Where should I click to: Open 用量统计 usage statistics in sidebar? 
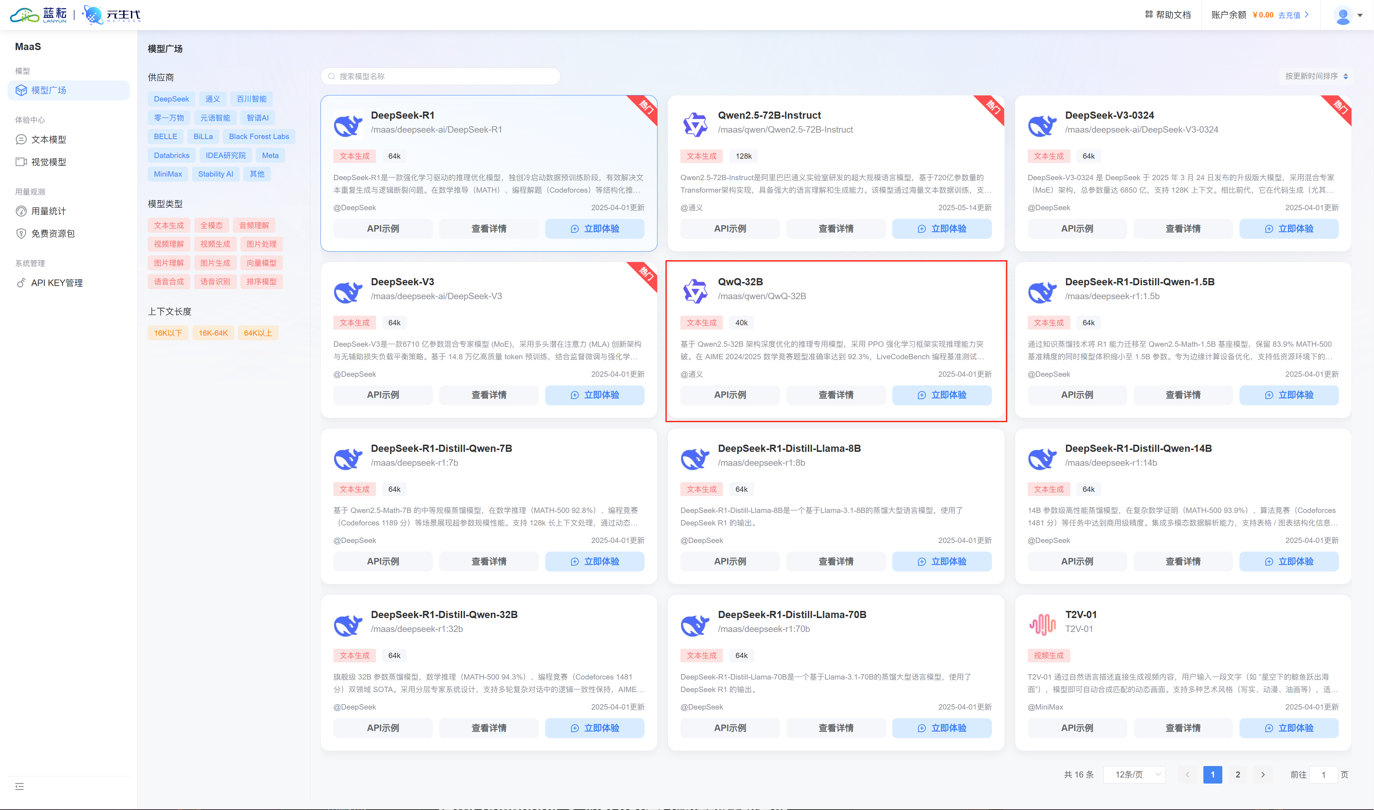coord(49,211)
